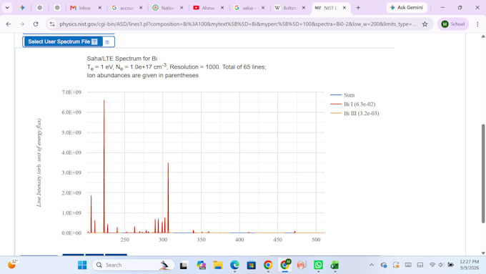Toggle the Bi III (3.2e-03) legend entry
Image resolution: width=486 pixels, height=274 pixels.
click(354, 113)
